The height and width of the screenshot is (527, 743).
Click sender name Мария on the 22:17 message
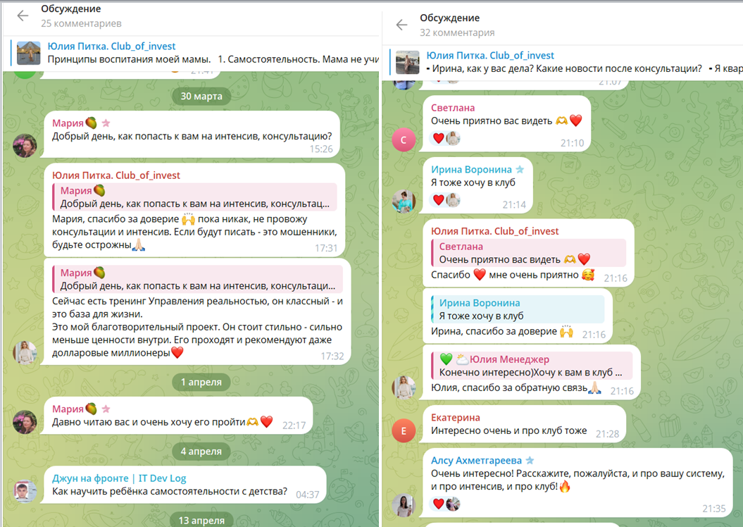[x=68, y=409]
